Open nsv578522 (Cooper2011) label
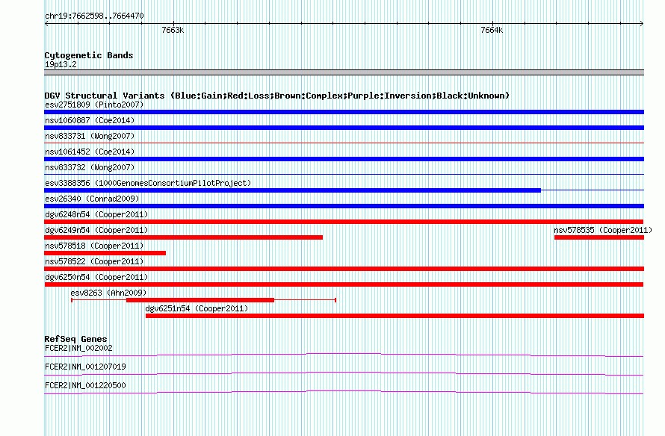 94,261
